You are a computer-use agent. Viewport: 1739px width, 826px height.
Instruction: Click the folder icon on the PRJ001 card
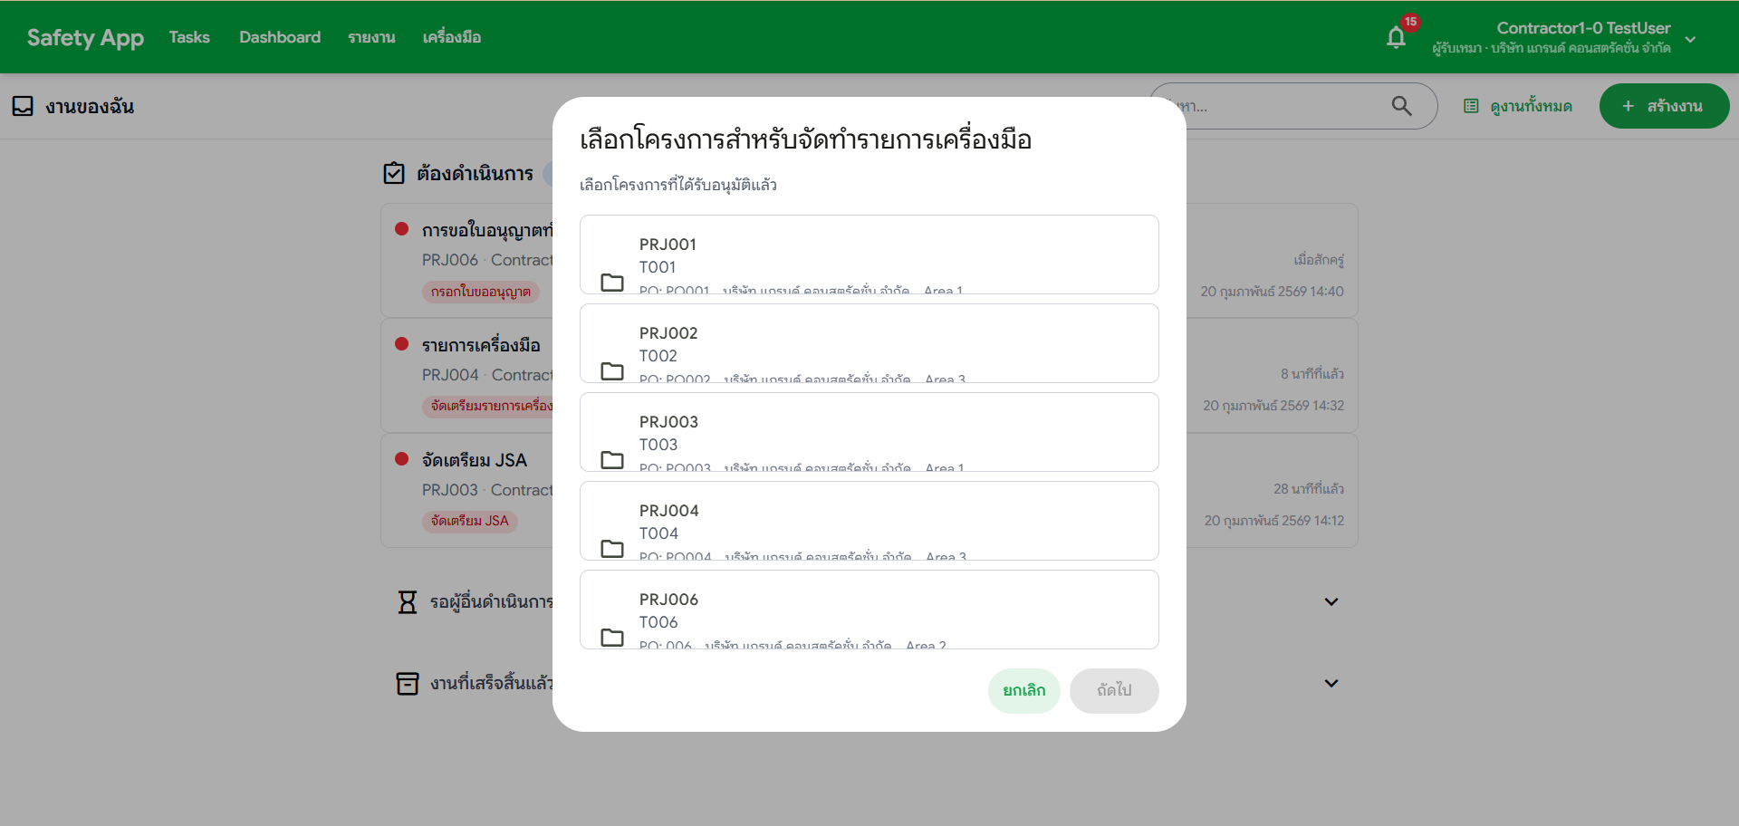coord(611,283)
